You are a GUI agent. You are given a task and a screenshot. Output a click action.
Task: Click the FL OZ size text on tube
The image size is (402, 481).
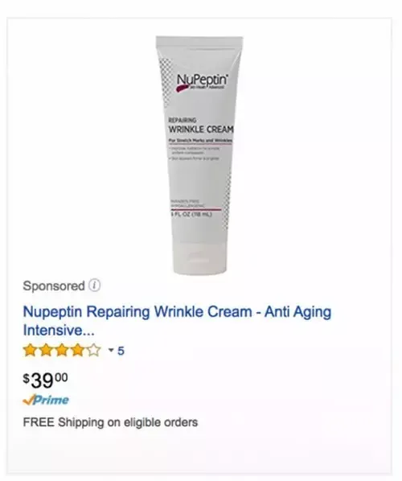click(x=191, y=215)
